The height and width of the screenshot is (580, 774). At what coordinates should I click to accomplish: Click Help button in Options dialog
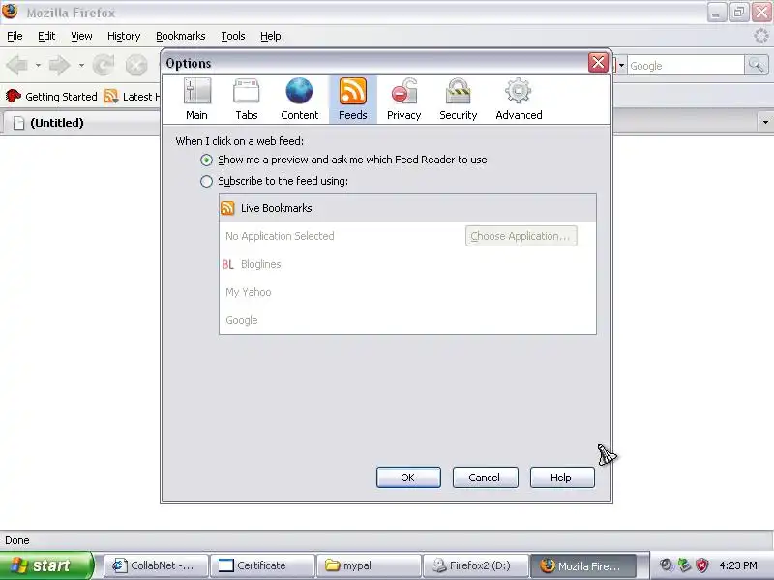coord(562,478)
